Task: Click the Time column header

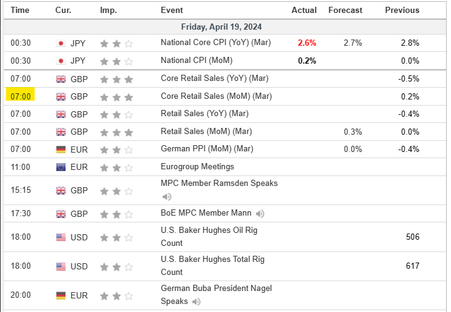Action: [20, 10]
